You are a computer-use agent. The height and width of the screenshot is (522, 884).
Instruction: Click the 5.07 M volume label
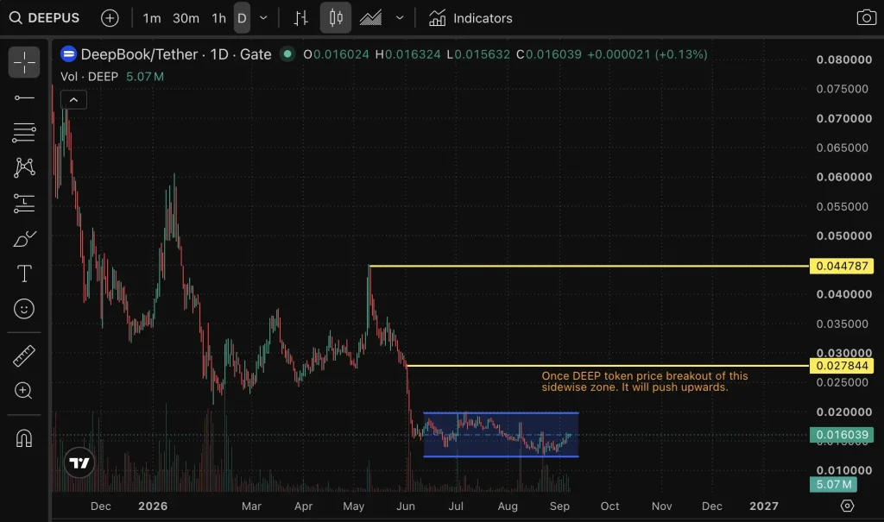[x=833, y=484]
